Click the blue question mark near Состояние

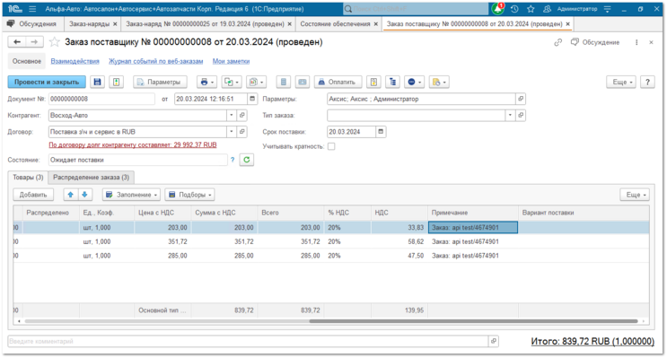(233, 160)
